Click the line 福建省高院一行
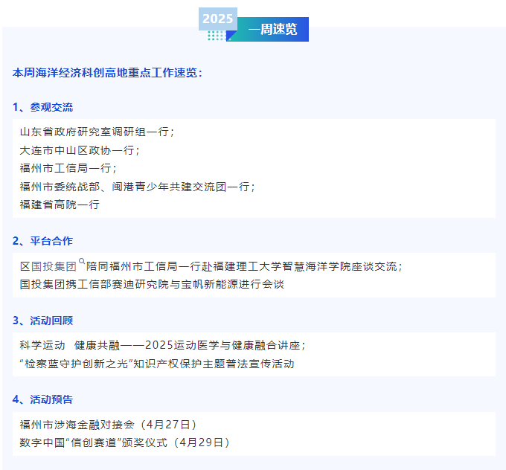This screenshot has height=470, width=506. pos(60,205)
